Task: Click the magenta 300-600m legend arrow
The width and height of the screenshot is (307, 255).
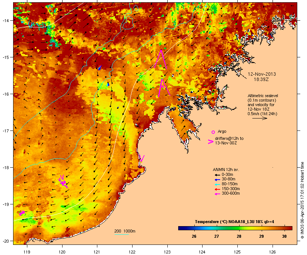Action: pyautogui.click(x=218, y=194)
